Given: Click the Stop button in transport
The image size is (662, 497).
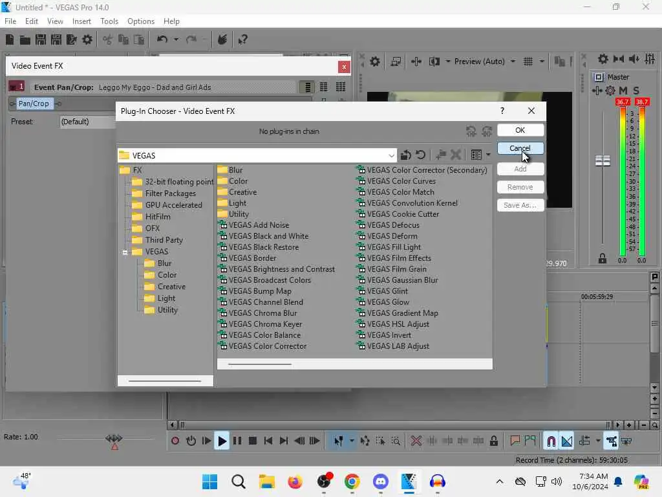Looking at the screenshot, I should (253, 441).
